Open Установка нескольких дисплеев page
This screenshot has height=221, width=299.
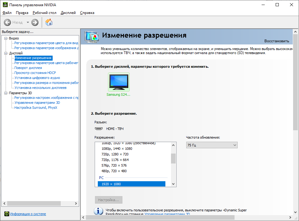click(x=40, y=88)
